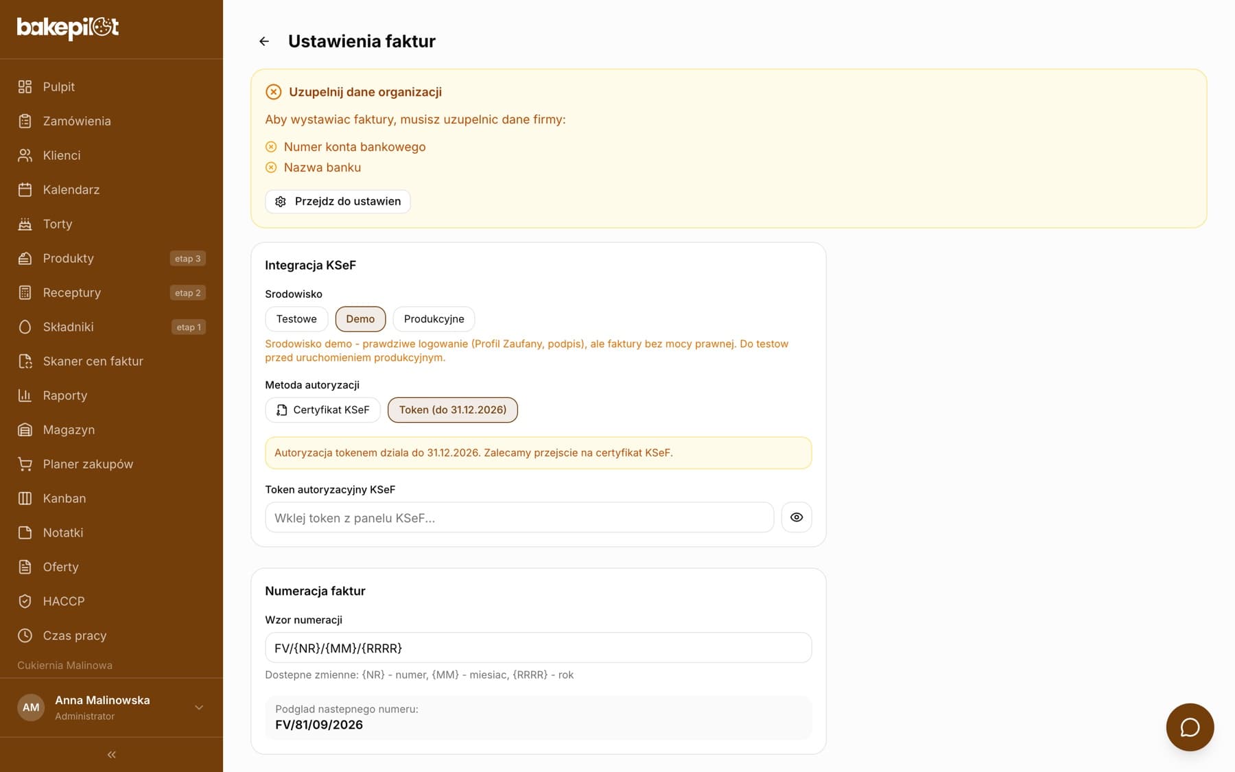Click the Token autoryzacyjny KSeF field

coord(519,517)
